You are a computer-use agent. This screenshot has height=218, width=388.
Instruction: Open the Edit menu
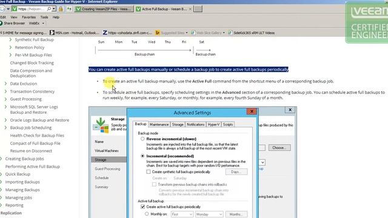[3, 18]
